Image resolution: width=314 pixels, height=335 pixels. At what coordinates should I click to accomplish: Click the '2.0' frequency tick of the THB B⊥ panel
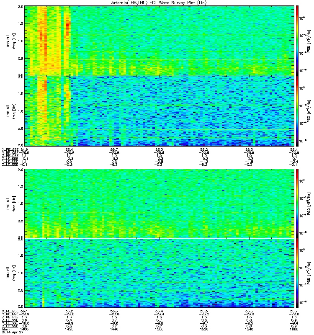(x=21, y=7)
